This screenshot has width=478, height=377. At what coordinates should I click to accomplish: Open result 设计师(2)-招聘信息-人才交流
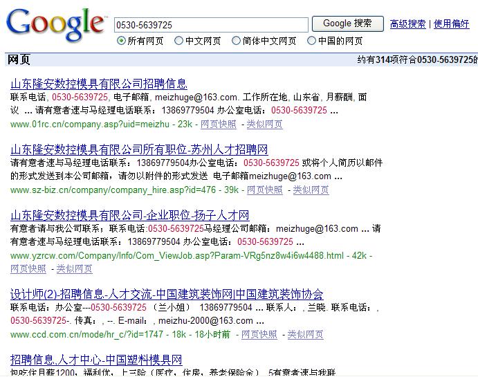pos(167,294)
